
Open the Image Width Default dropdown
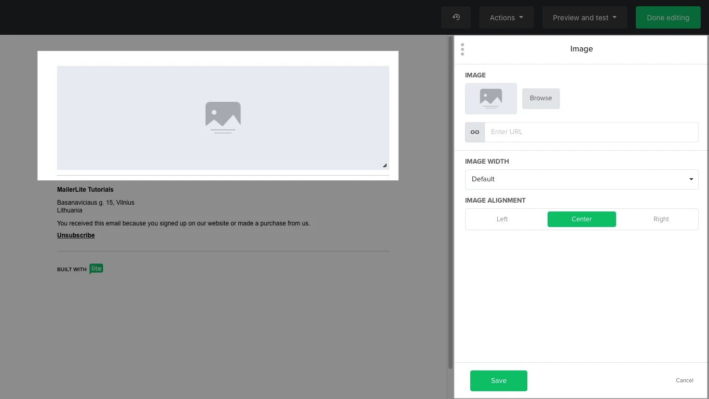point(581,179)
